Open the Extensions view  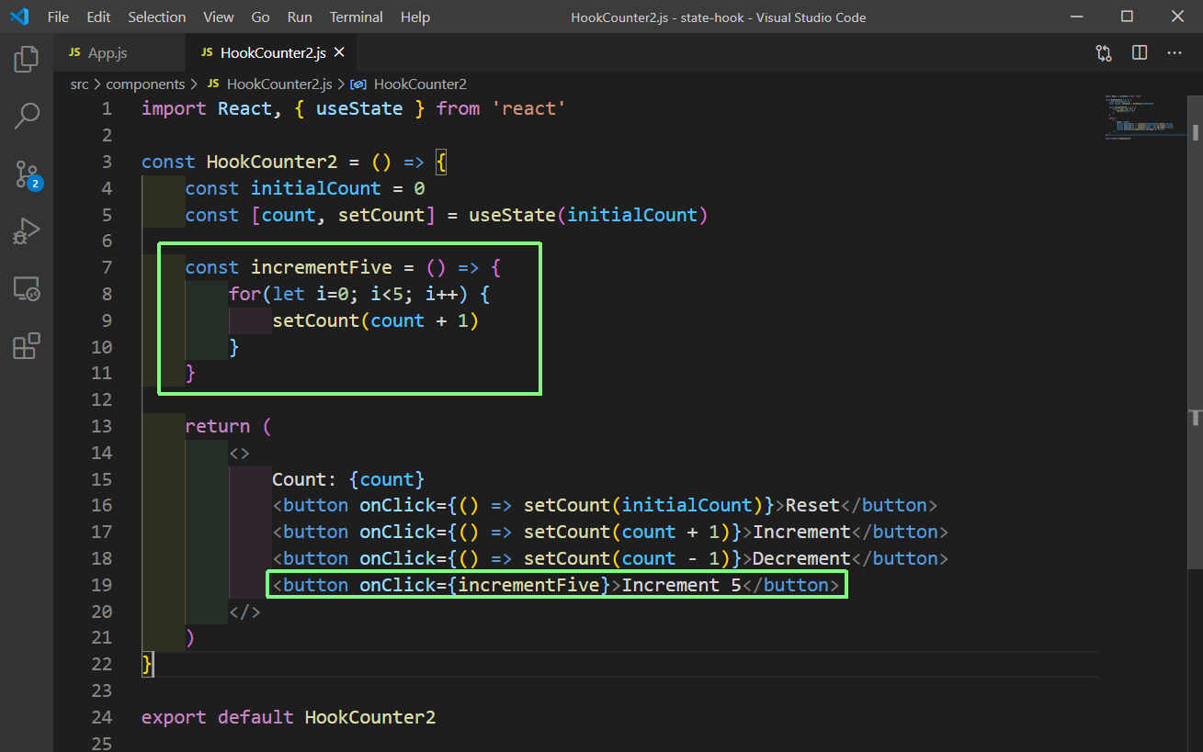point(27,346)
